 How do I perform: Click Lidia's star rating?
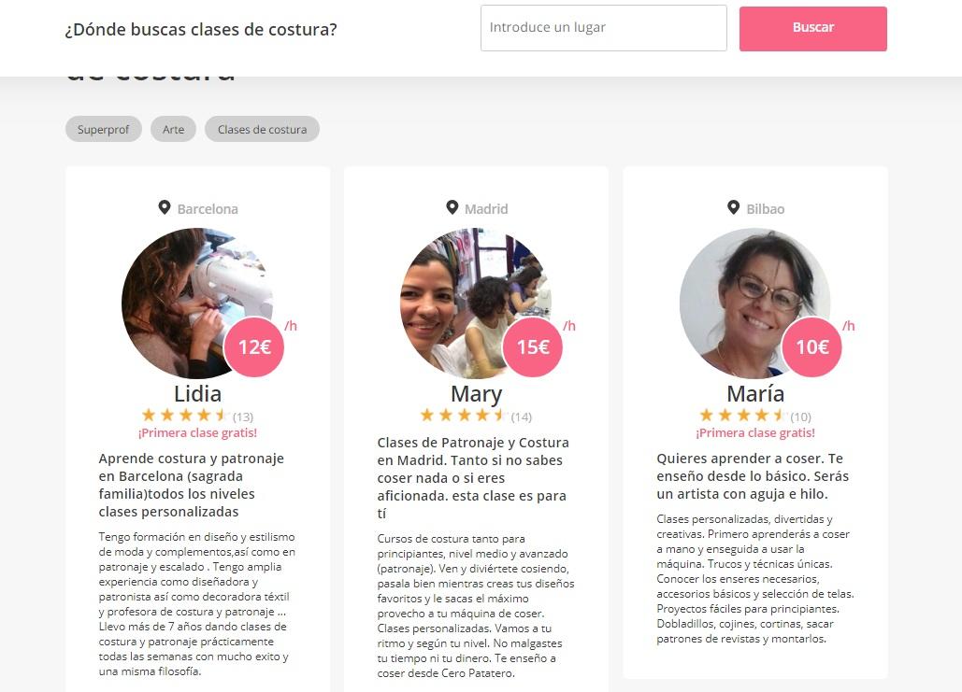185,416
